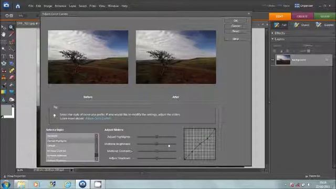336x189 pixels.
Task: Click the Home icon in title bar
Action: pyautogui.click(x=18, y=6)
